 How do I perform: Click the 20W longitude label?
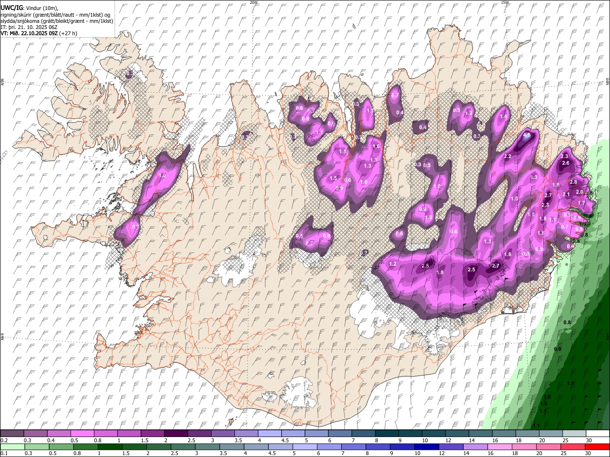[x=254, y=2]
